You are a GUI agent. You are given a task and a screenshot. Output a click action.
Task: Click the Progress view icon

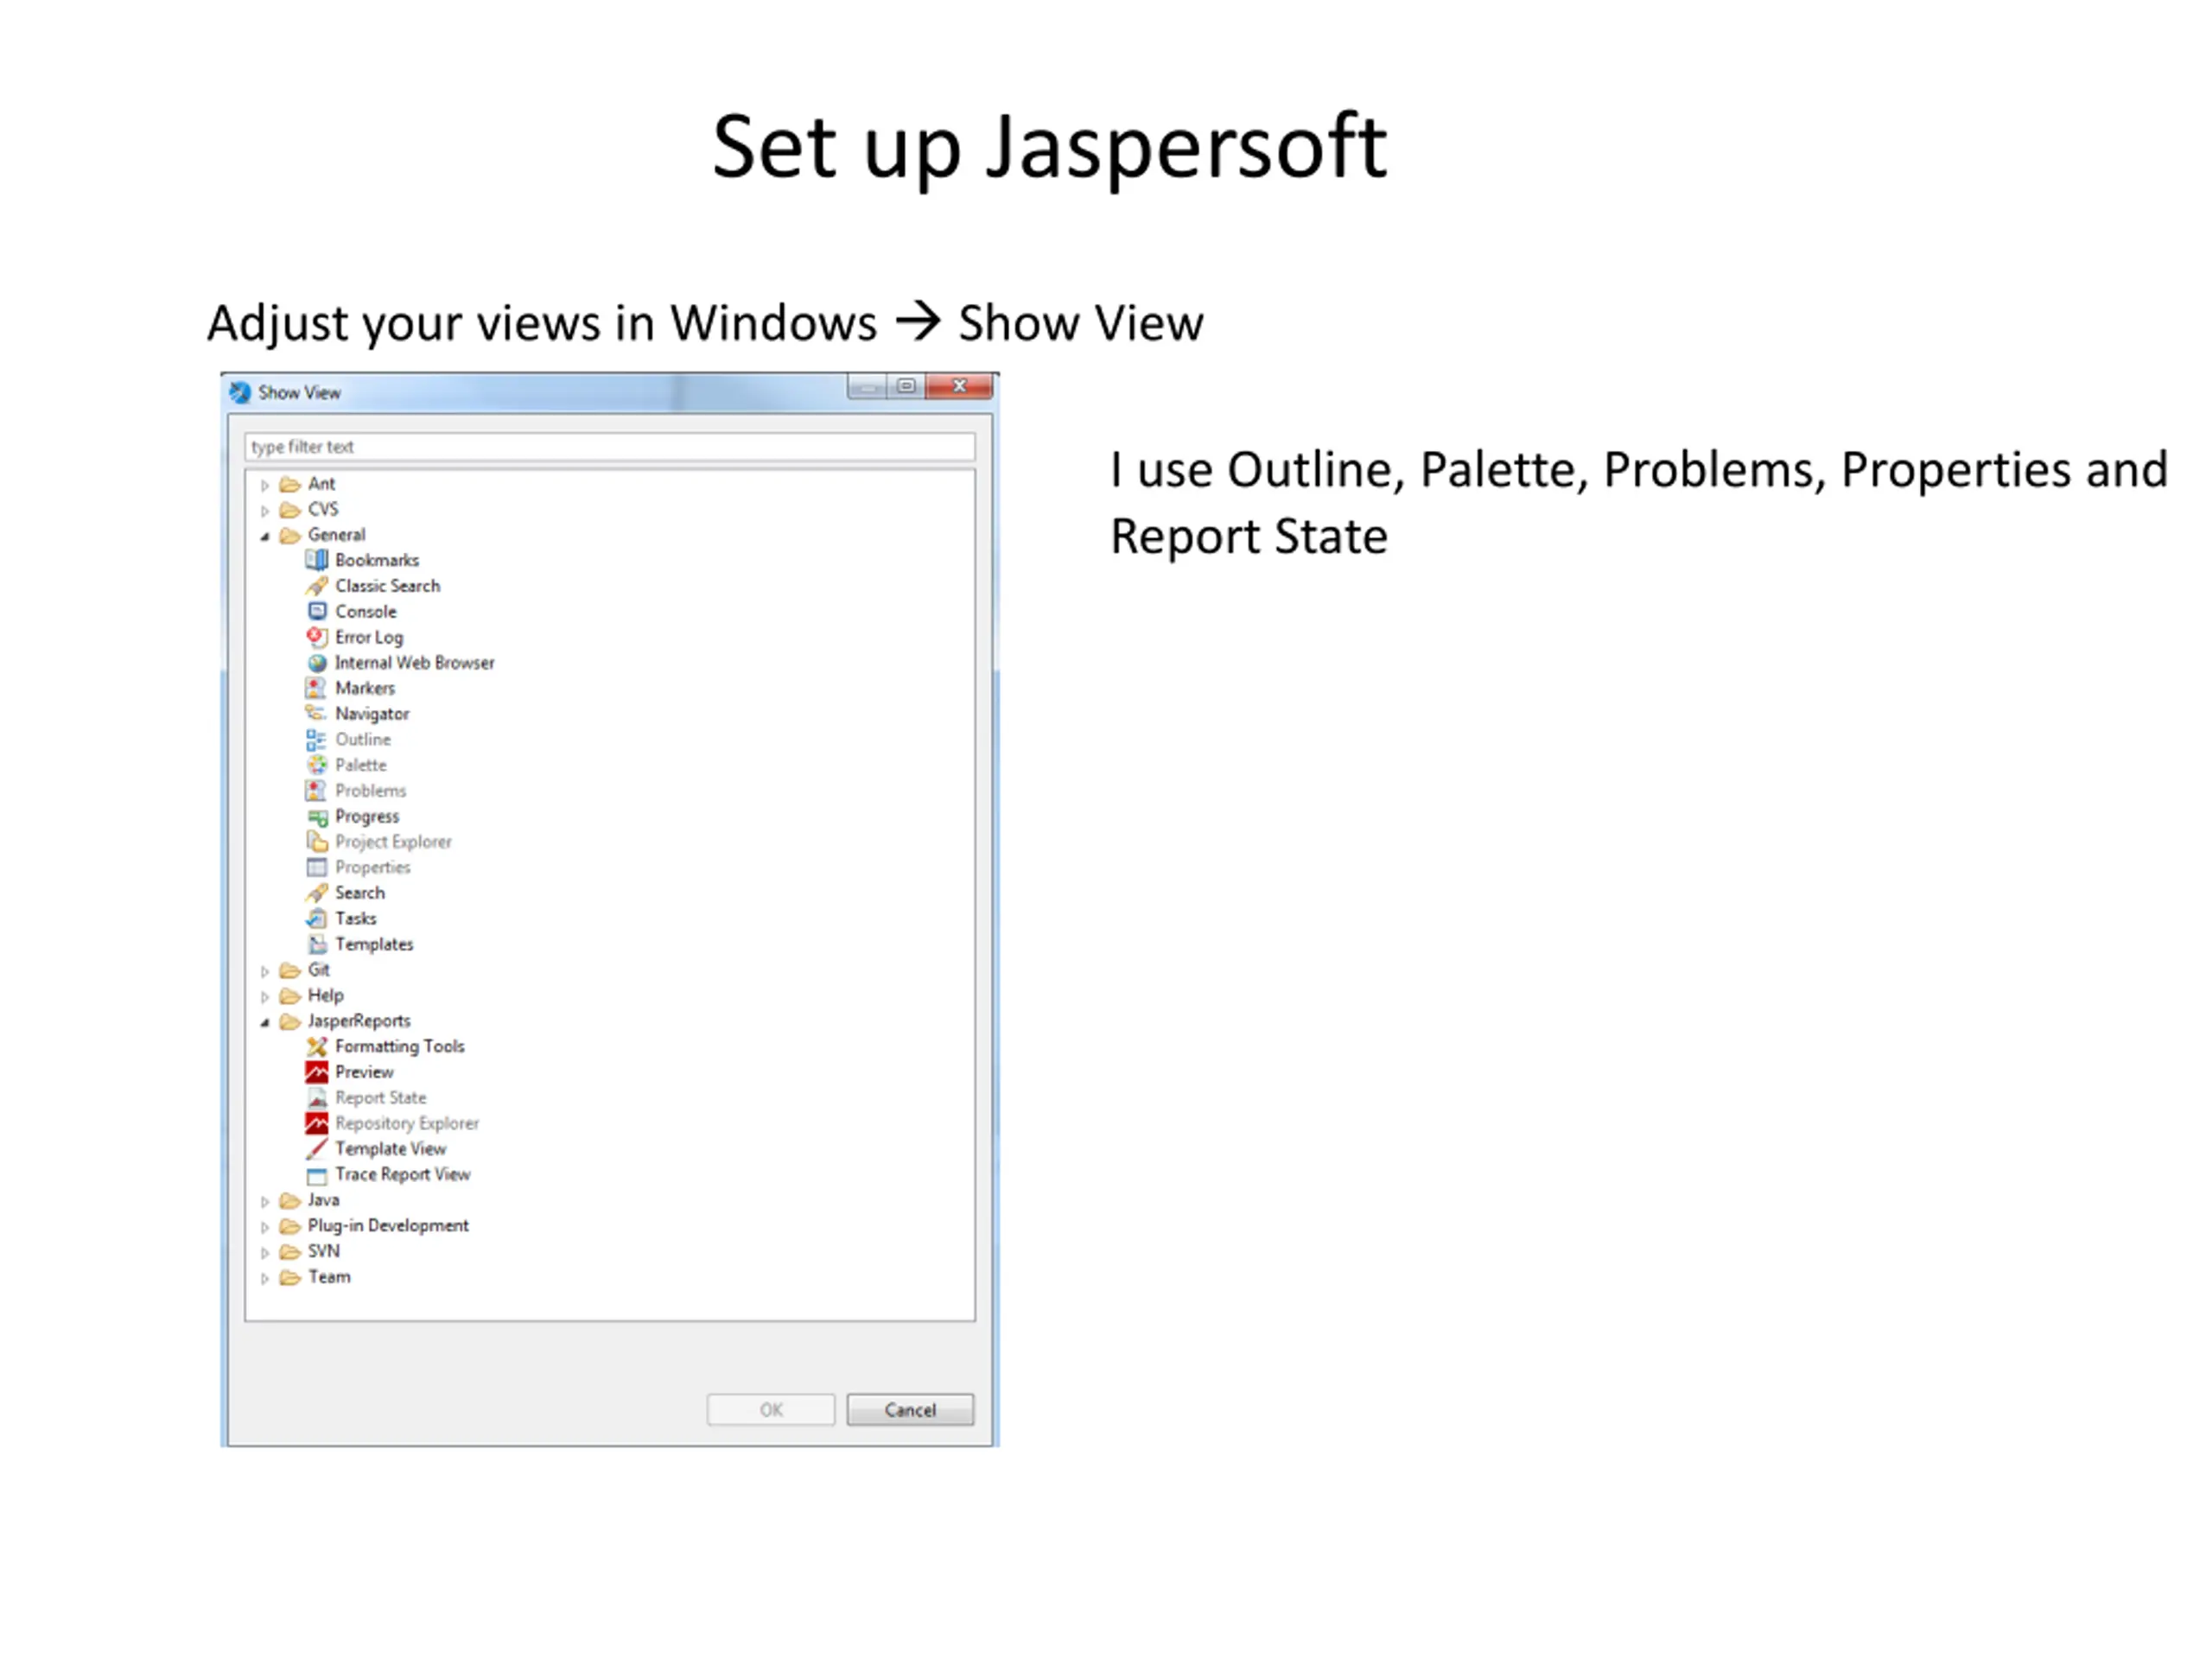(x=317, y=817)
